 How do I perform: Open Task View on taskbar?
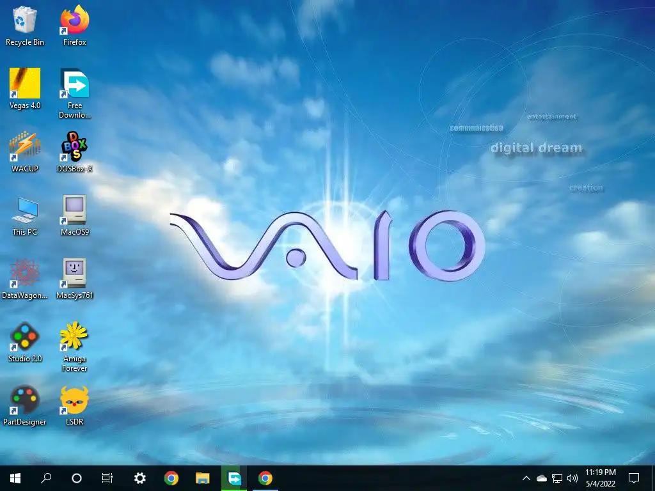(x=107, y=478)
